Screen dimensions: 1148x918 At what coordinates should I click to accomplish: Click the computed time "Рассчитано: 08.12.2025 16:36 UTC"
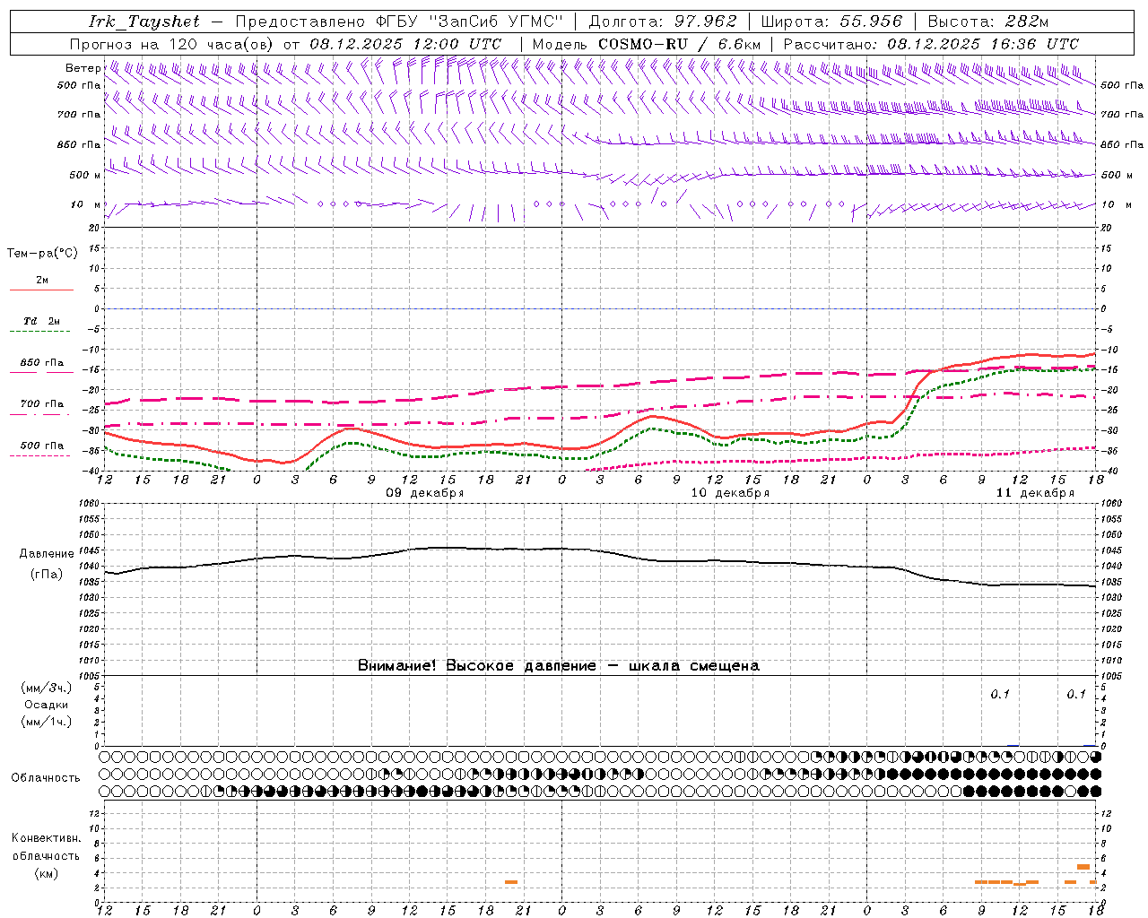pos(931,44)
